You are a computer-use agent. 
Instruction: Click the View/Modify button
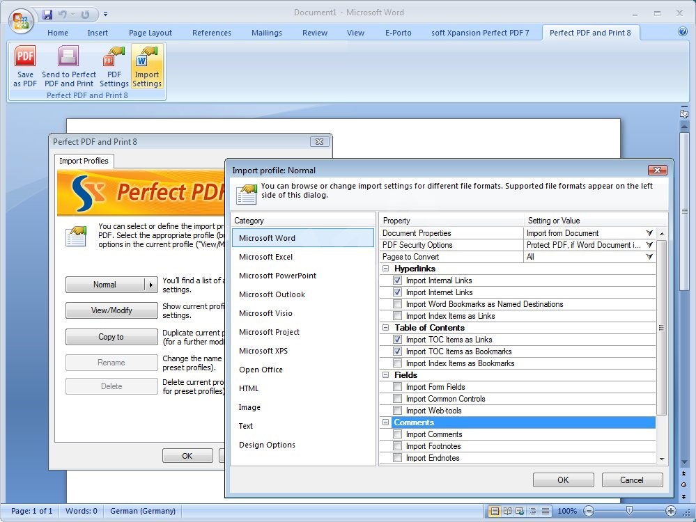pos(111,310)
